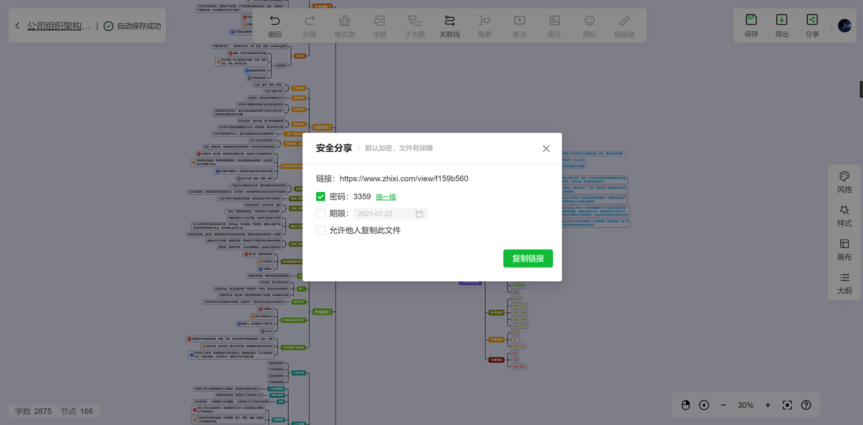Click the 字数 2875 word count

(x=33, y=411)
